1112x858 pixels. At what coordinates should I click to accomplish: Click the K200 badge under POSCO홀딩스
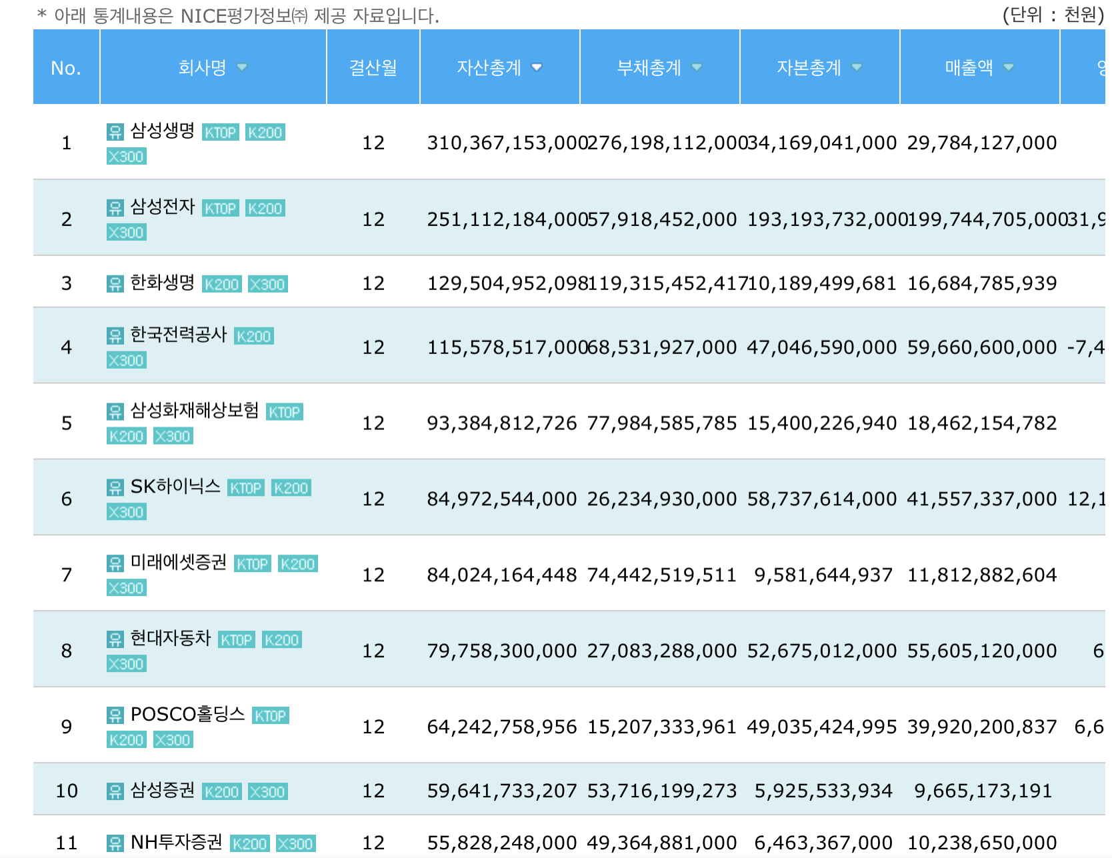126,741
